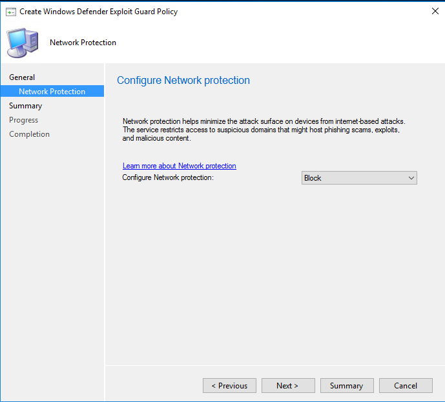Click the Configure Network protection field label
Screen dimensions: 445x402
click(167, 177)
